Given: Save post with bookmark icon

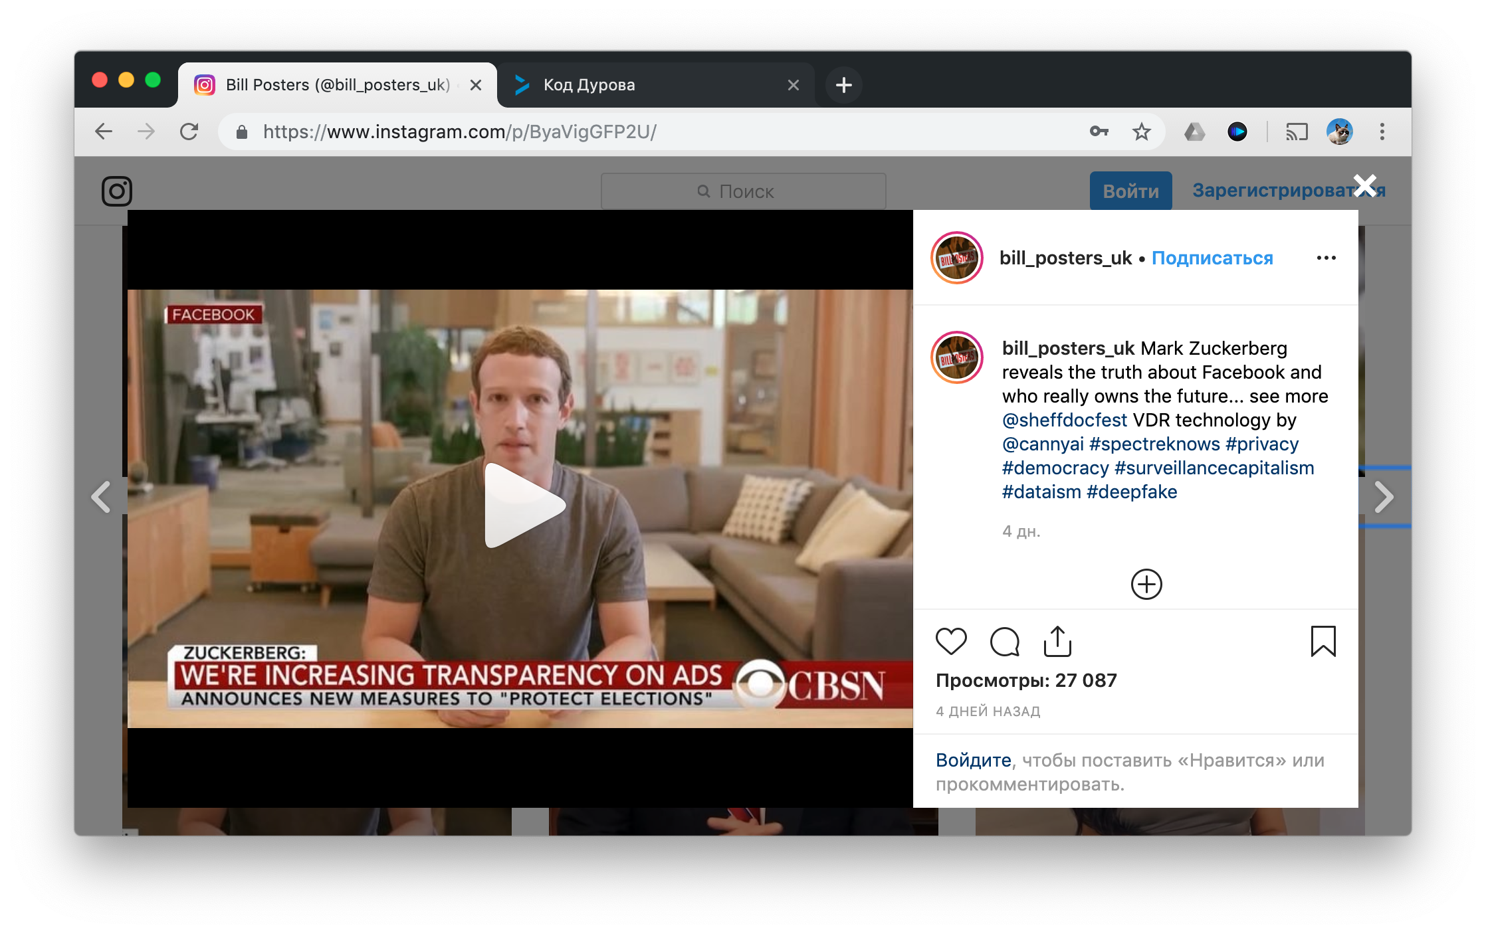Looking at the screenshot, I should coord(1323,642).
